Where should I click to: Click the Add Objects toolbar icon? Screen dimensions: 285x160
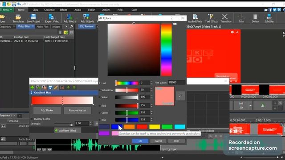[x=86, y=17]
